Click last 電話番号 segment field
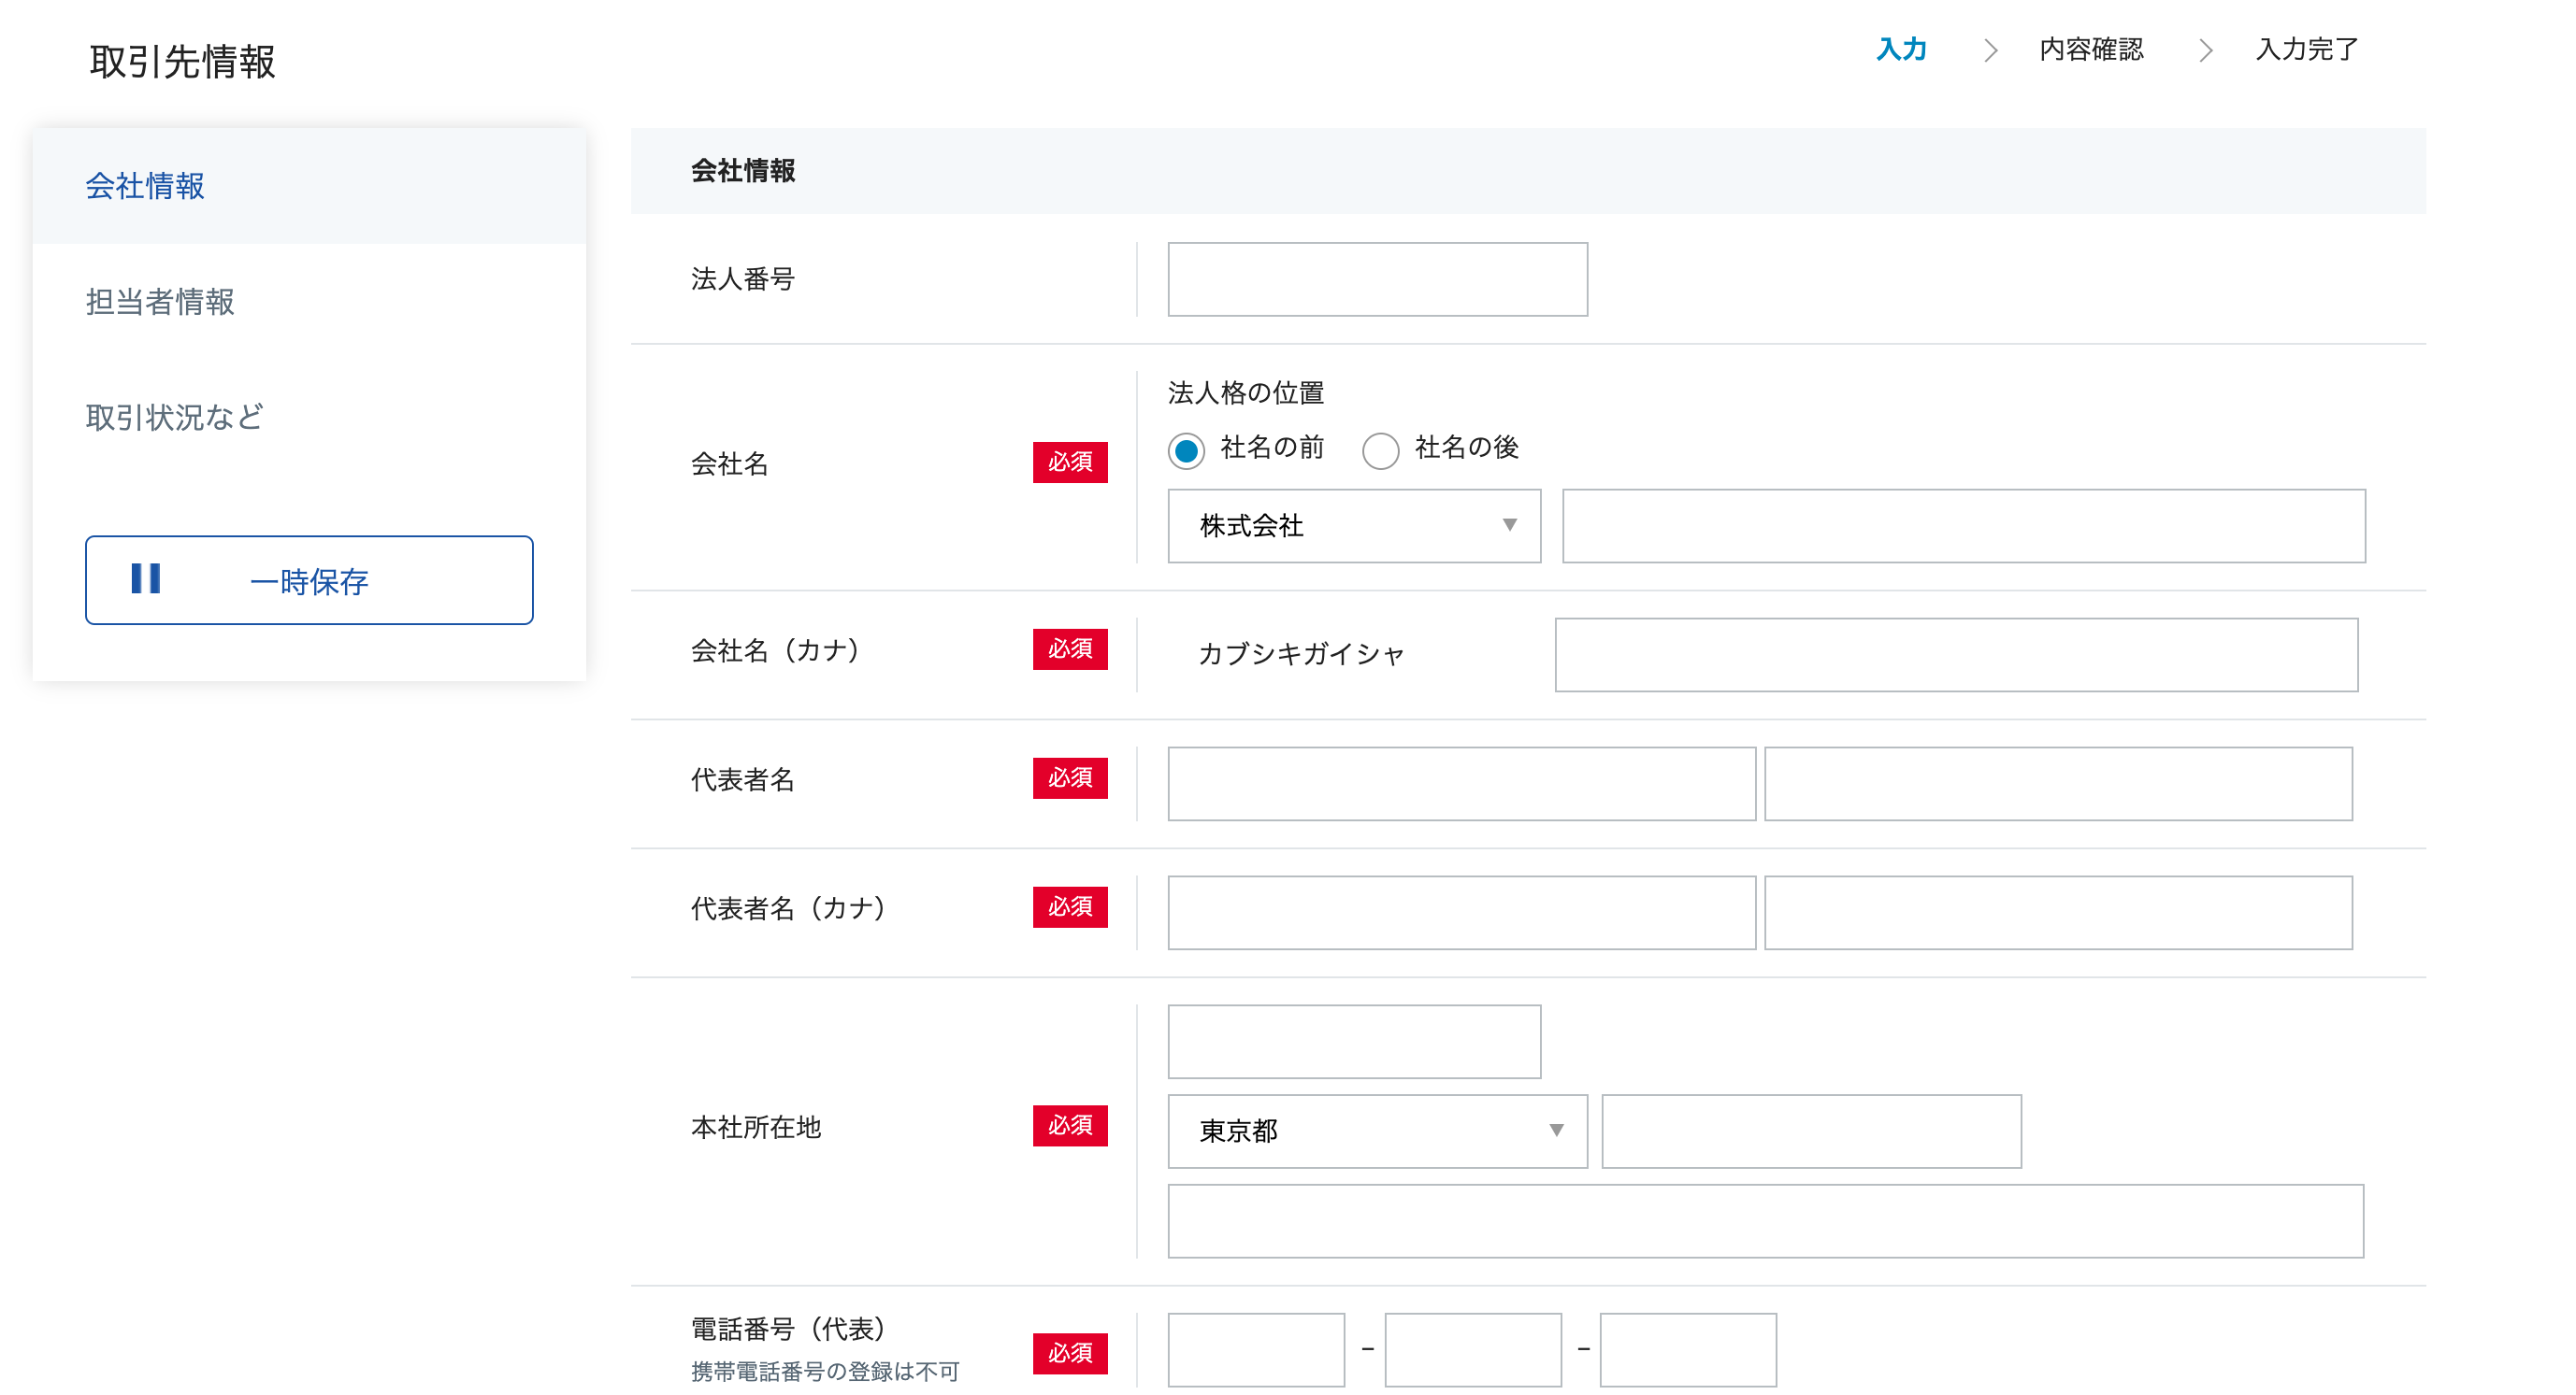This screenshot has height=1395, width=2576. [x=1688, y=1349]
